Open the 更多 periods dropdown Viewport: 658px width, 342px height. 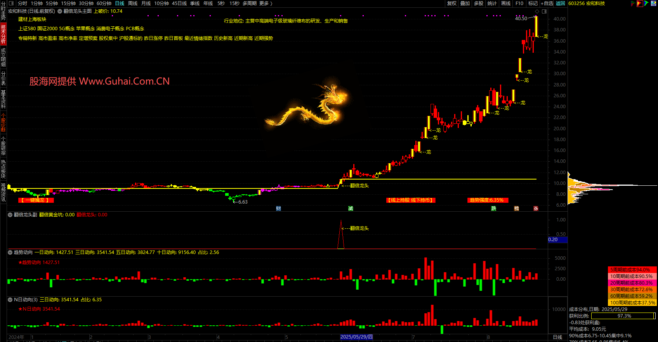click(266, 3)
